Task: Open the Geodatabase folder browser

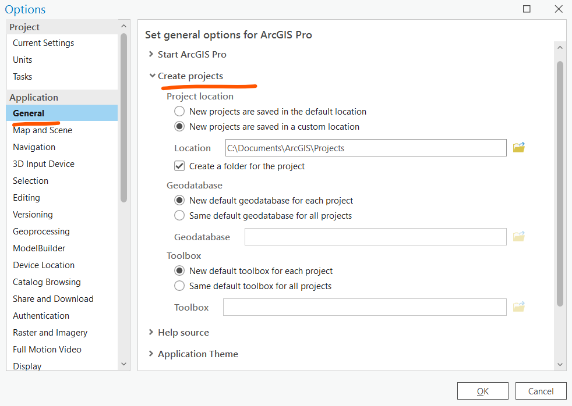Action: point(519,237)
